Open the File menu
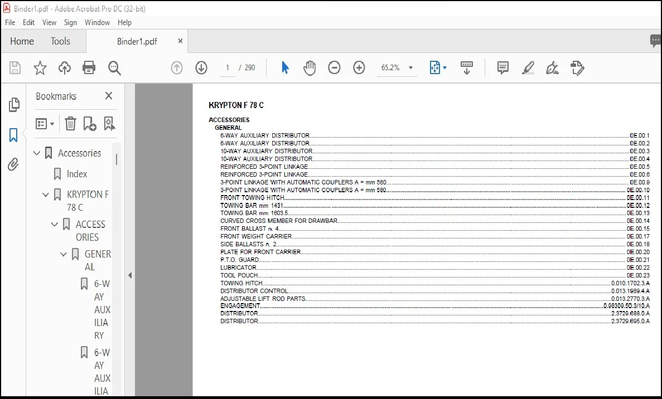Screen dimensions: 662x399 pyautogui.click(x=9, y=22)
